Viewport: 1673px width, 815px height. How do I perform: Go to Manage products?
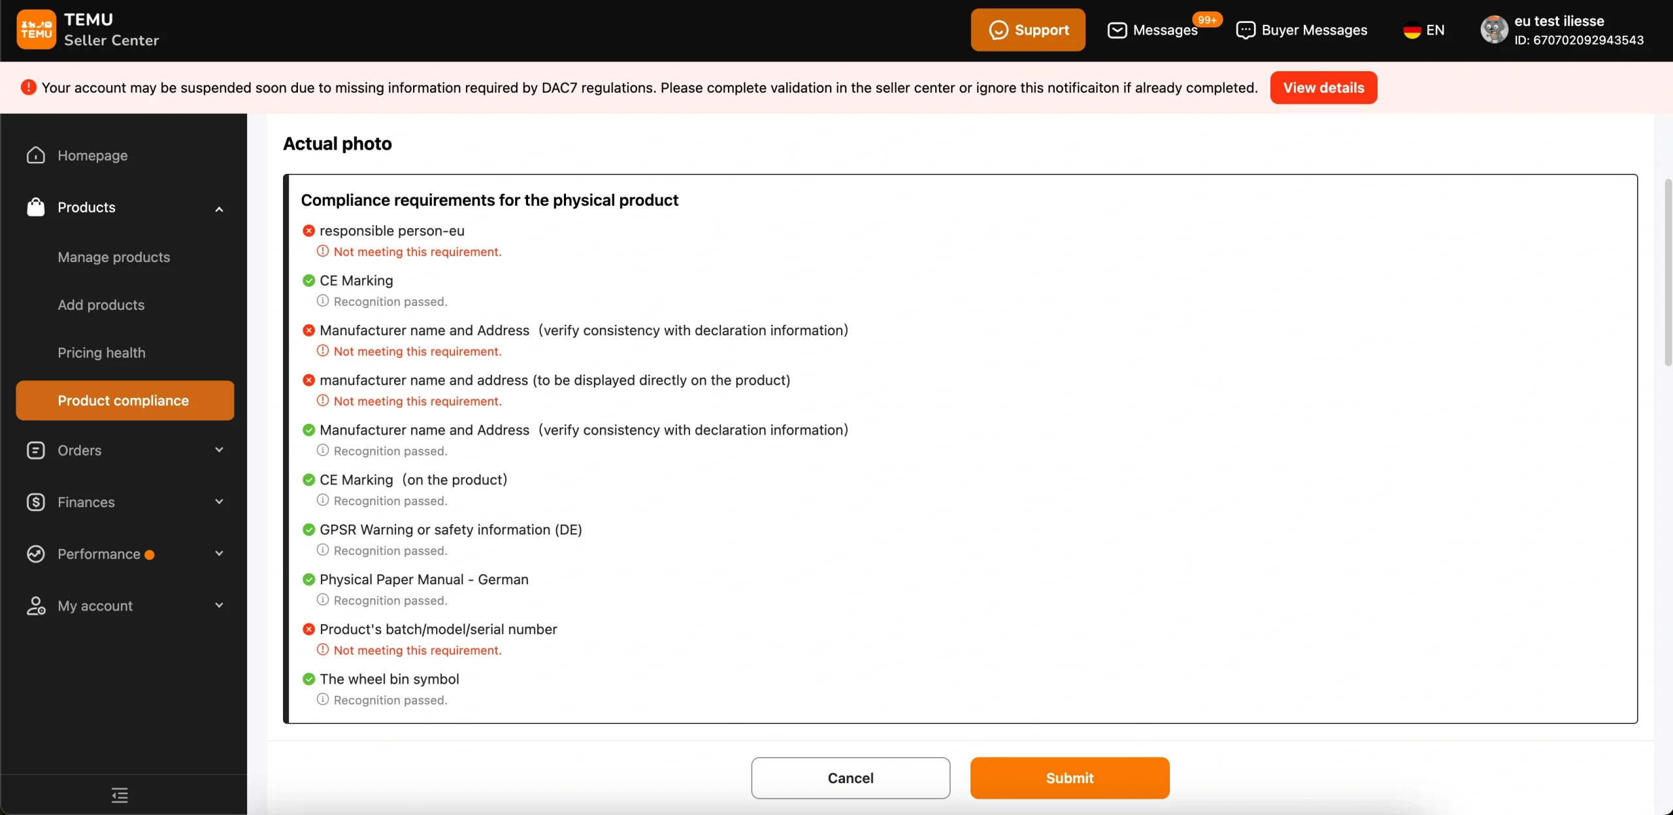click(114, 257)
